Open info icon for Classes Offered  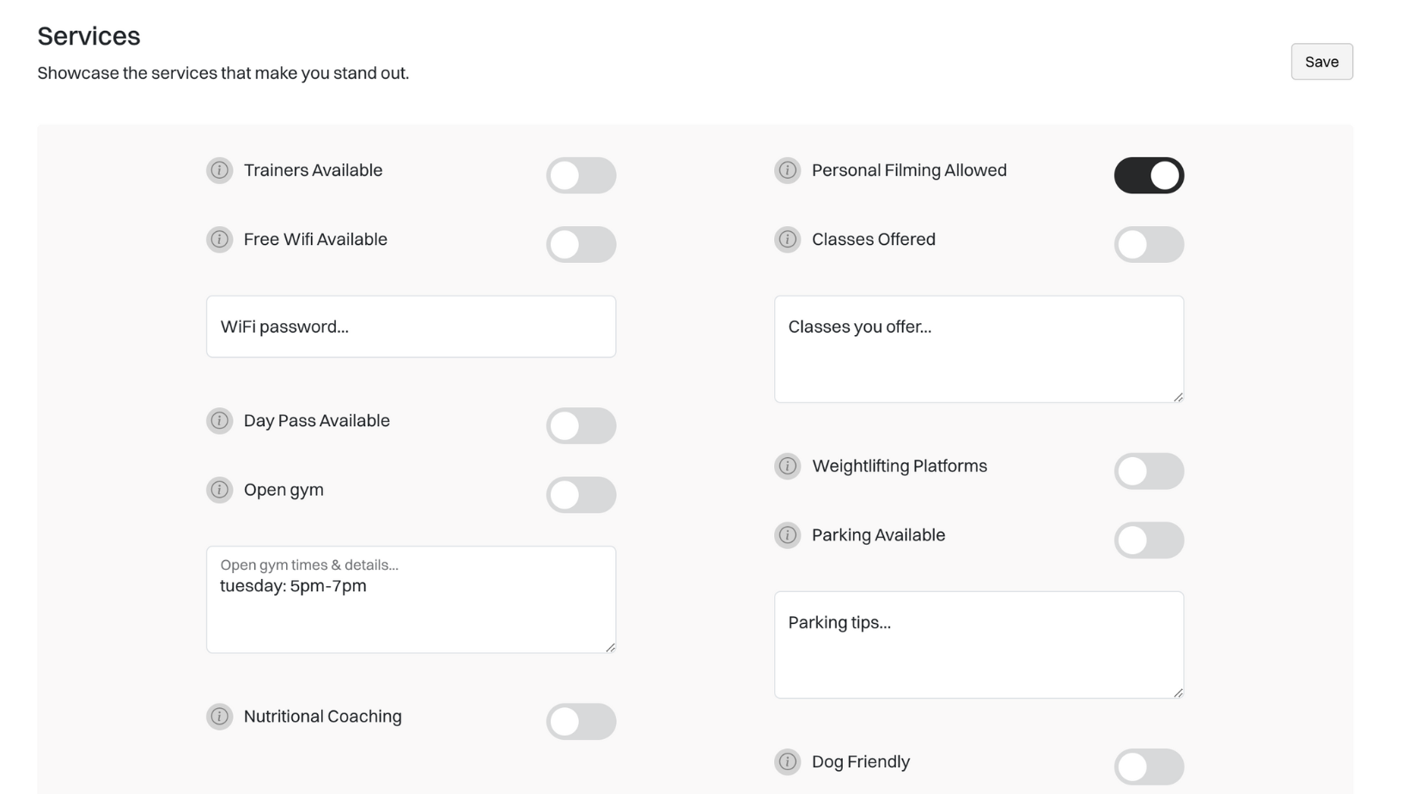point(788,239)
